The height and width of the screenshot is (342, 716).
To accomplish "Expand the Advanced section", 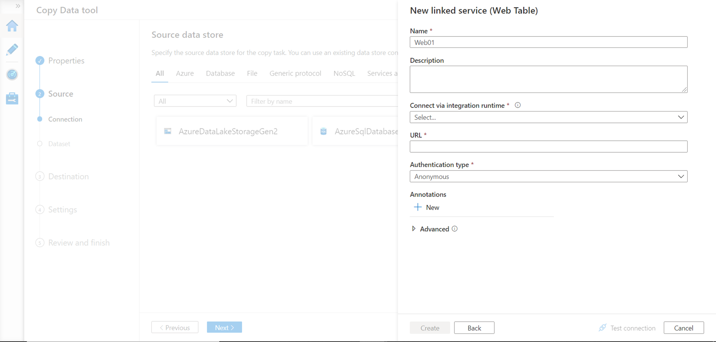I will (414, 229).
